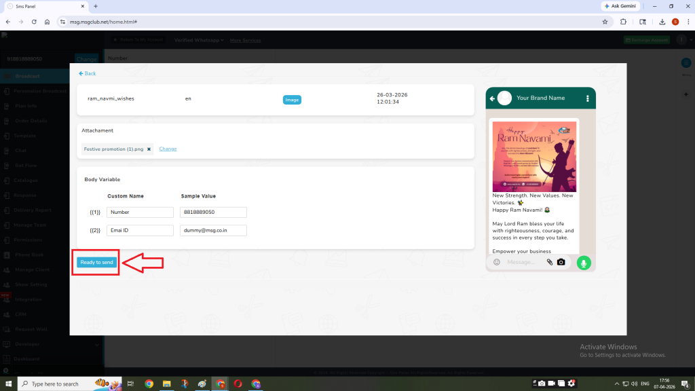Image resolution: width=695 pixels, height=391 pixels.
Task: Click the Ask Gemini button
Action: [x=620, y=6]
